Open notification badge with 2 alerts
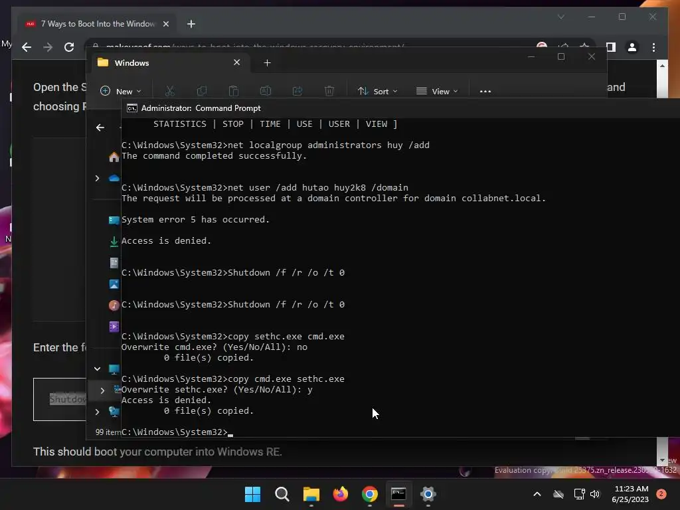Image resolution: width=680 pixels, height=510 pixels. 661,494
